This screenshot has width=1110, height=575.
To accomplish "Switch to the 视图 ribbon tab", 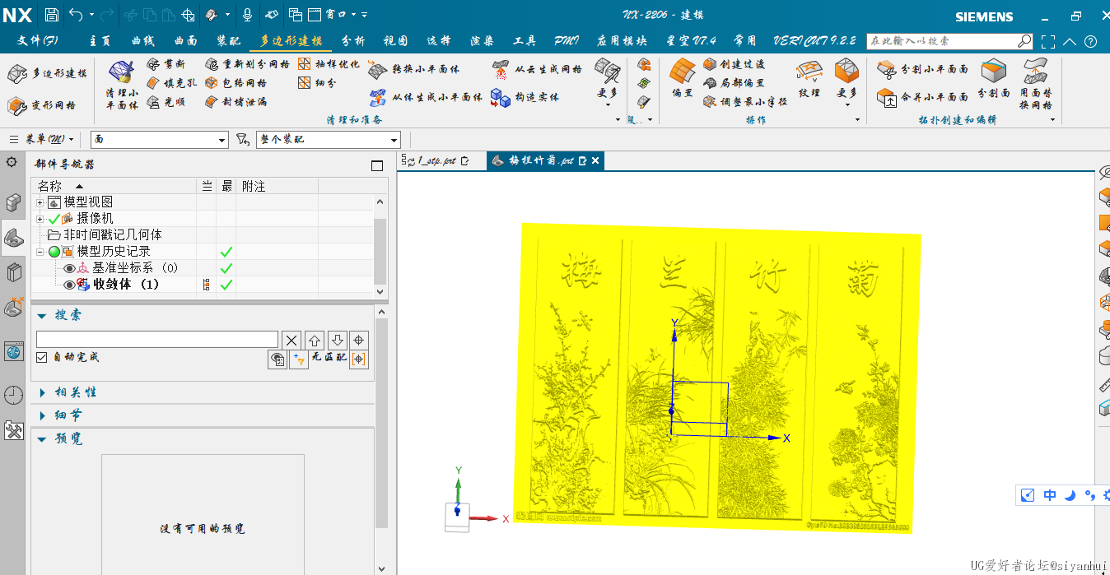I will click(396, 41).
